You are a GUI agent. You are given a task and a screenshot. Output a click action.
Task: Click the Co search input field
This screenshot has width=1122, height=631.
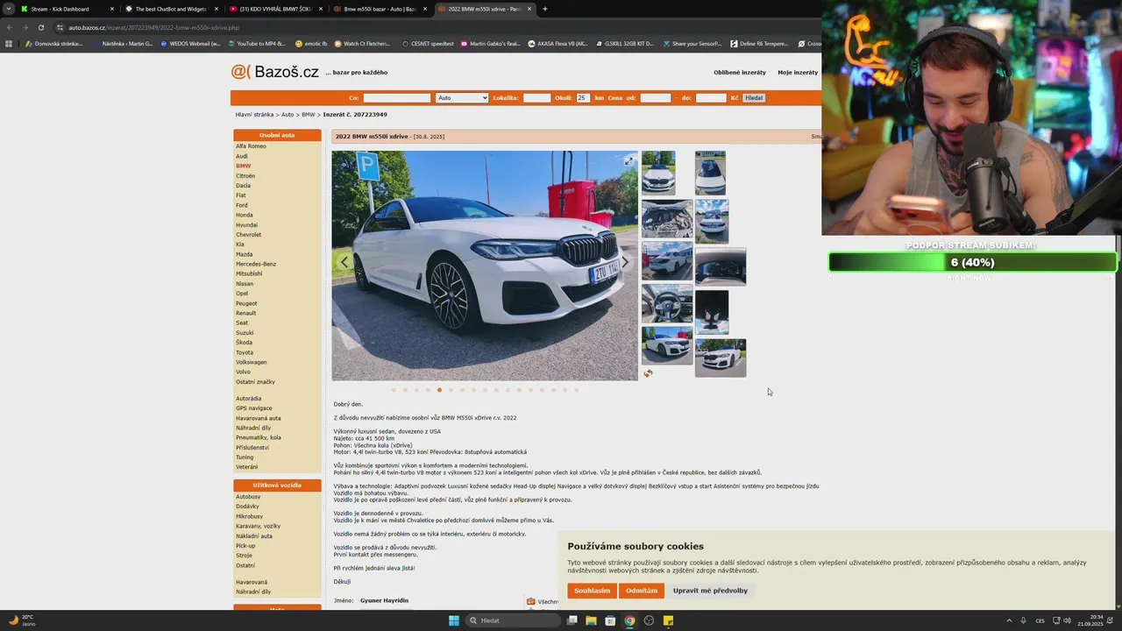[x=397, y=98]
